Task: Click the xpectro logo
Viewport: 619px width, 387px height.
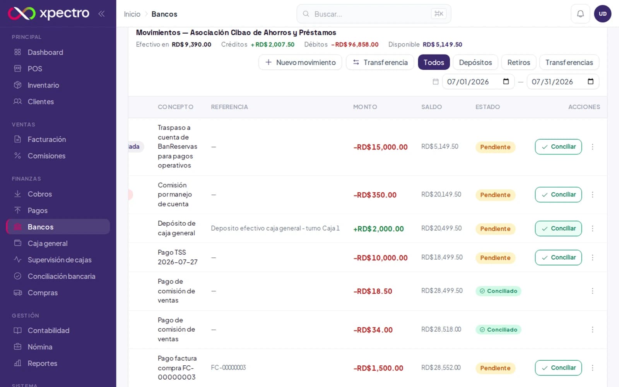Action: click(x=49, y=14)
